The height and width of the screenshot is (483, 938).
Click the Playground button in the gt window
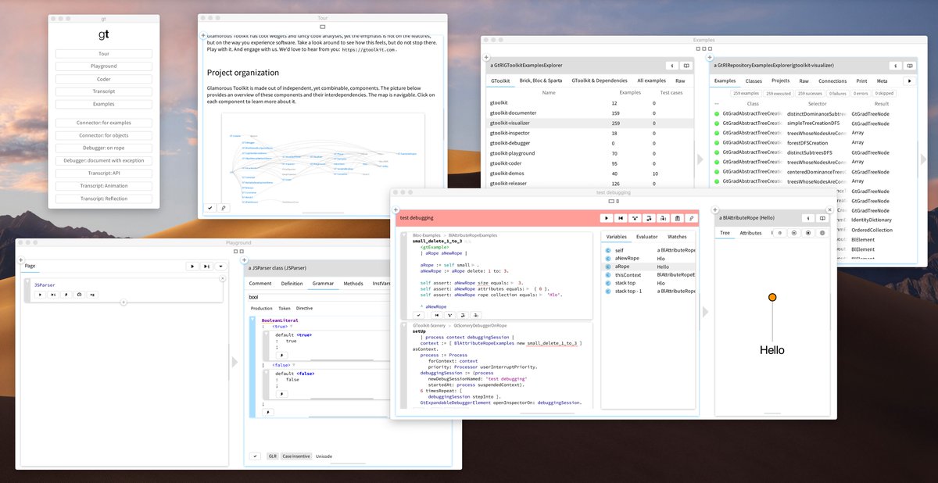[104, 66]
